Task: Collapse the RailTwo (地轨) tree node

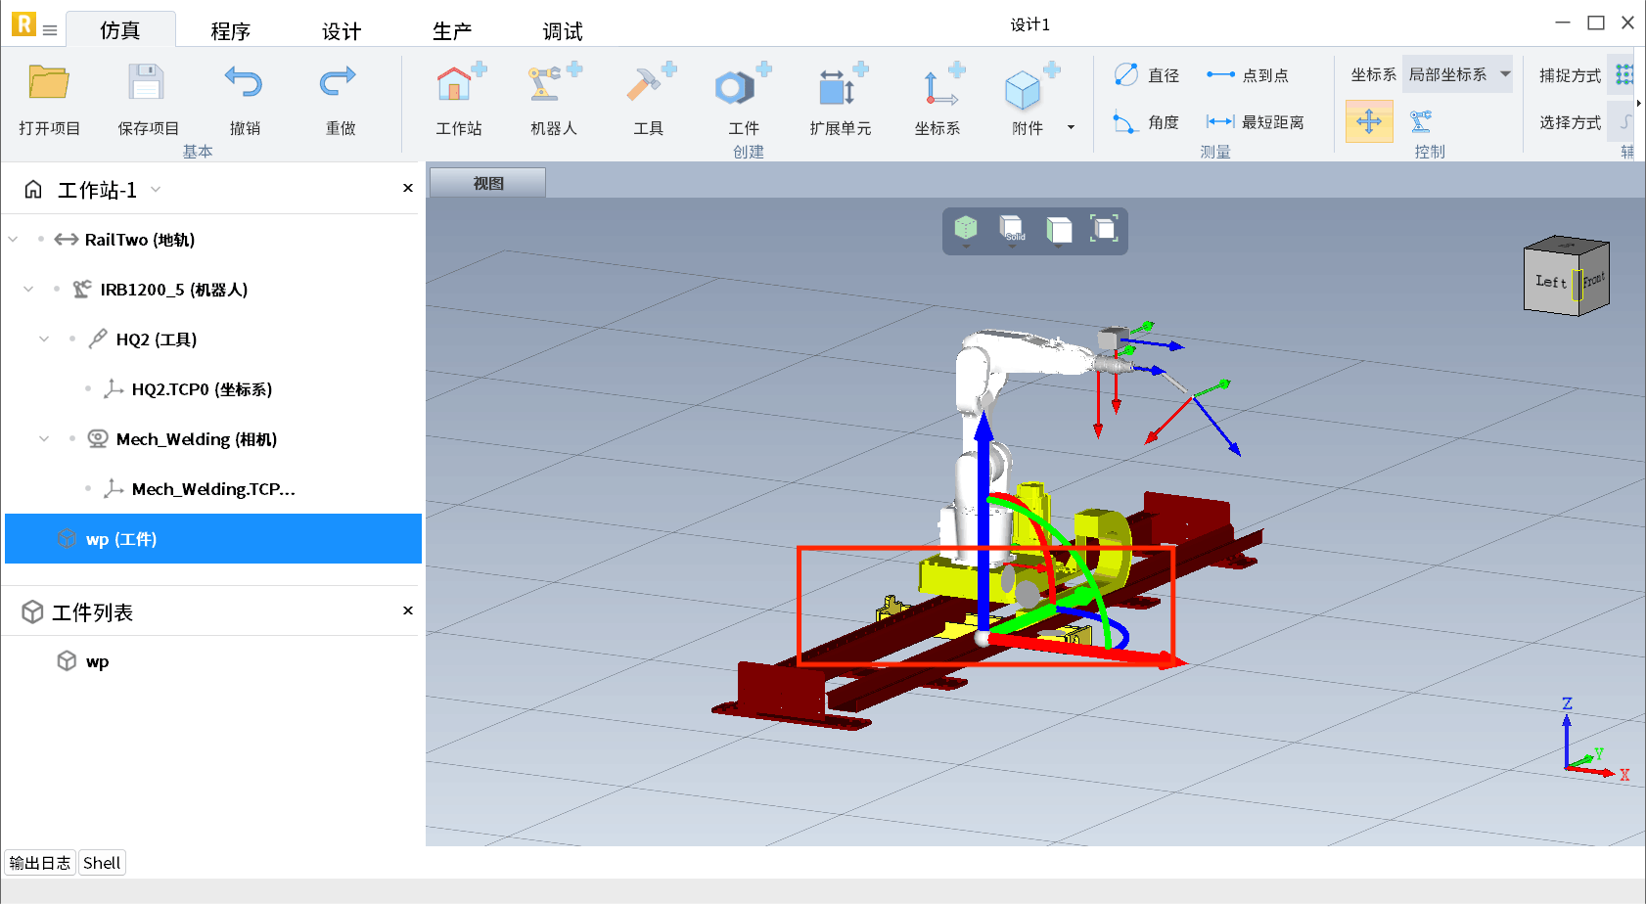Action: (14, 240)
